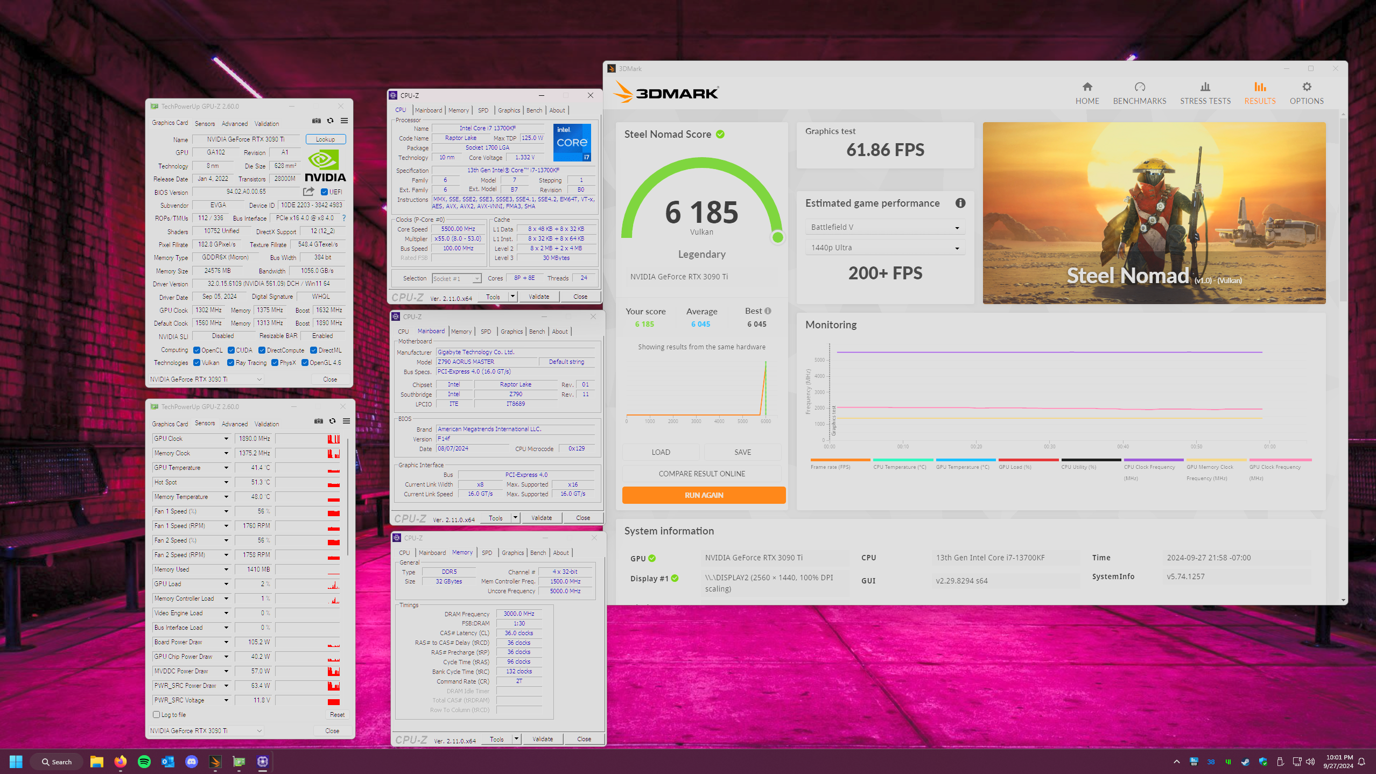Open Outlook from the taskbar
The image size is (1376, 774).
167,762
